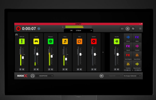The image size is (156, 100).
Task: Click the Browser channel volume fader handle
Action: coord(52,56)
